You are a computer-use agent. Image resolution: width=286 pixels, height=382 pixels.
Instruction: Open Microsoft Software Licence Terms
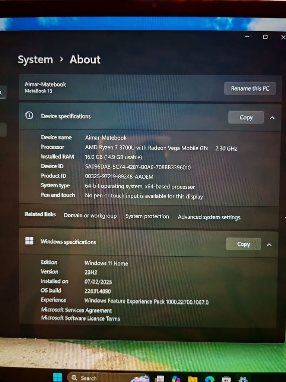point(80,318)
